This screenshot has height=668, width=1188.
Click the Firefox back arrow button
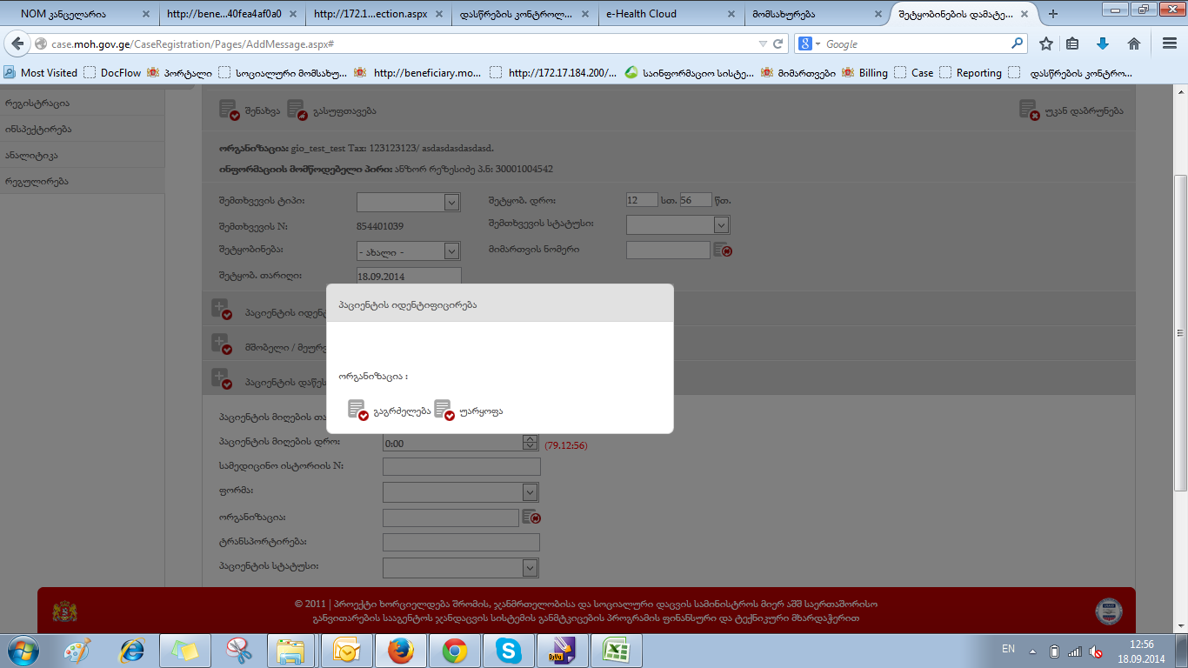click(x=17, y=43)
